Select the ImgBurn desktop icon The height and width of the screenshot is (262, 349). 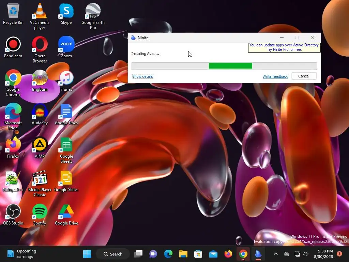tap(40, 81)
